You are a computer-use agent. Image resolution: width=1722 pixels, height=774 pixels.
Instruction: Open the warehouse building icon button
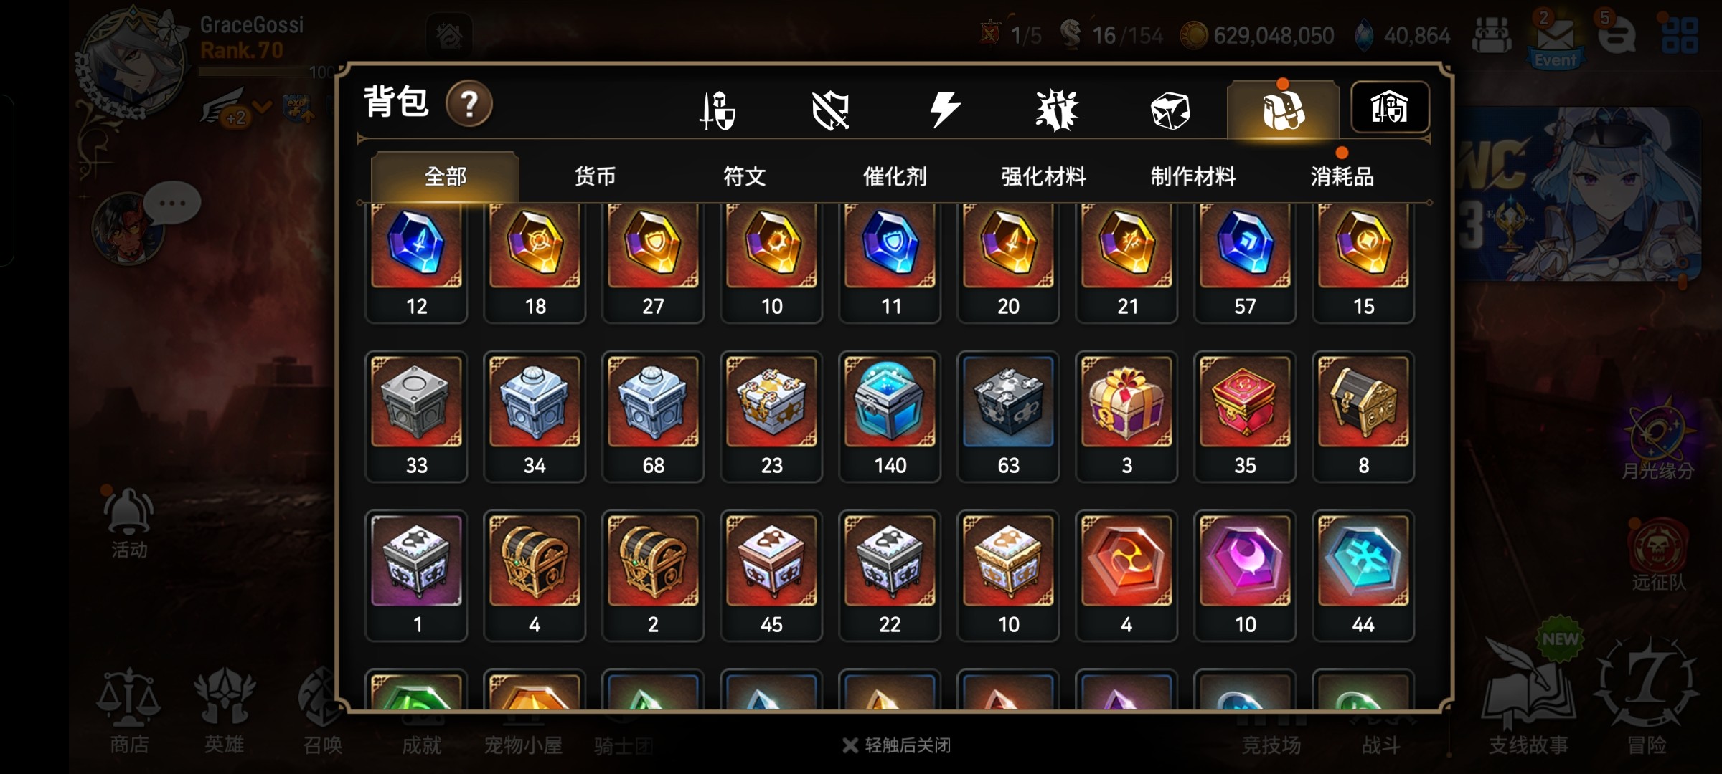pos(1390,107)
